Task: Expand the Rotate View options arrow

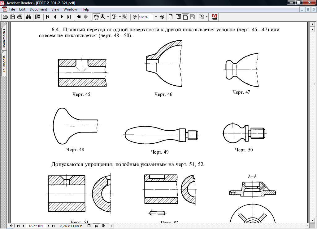Action: click(206, 17)
